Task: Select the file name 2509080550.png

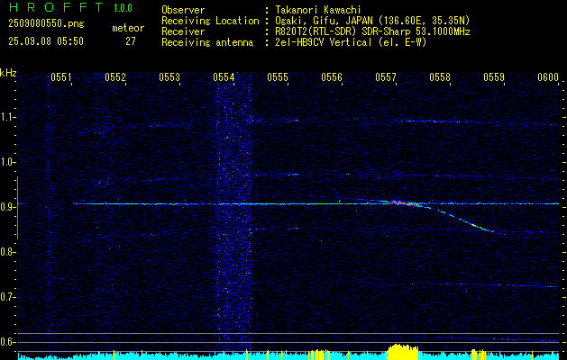Action: (46, 24)
